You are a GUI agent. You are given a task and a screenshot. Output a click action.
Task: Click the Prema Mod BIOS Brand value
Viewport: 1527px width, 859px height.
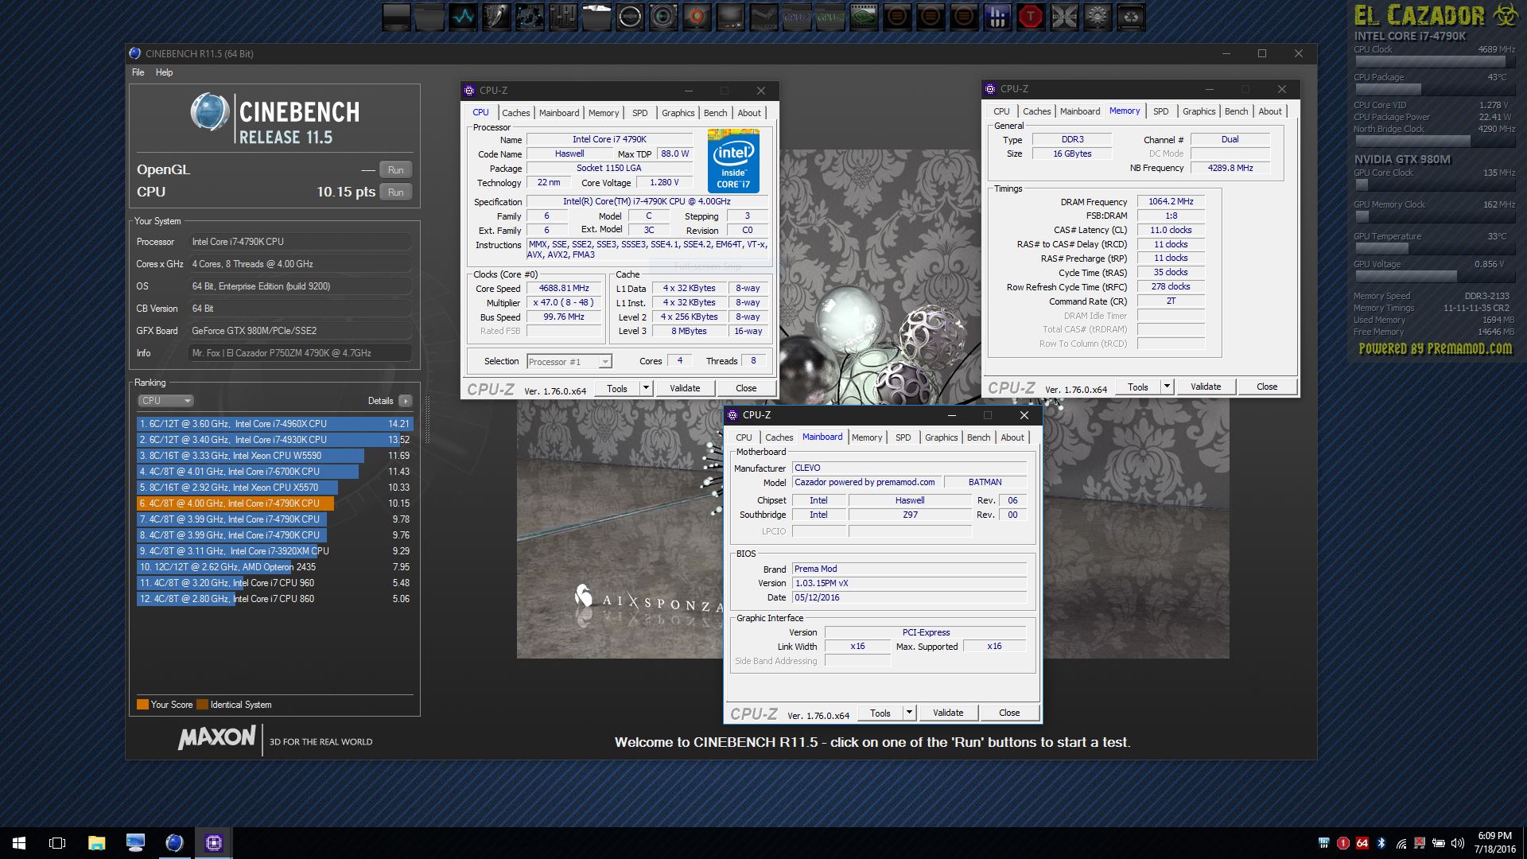(909, 569)
